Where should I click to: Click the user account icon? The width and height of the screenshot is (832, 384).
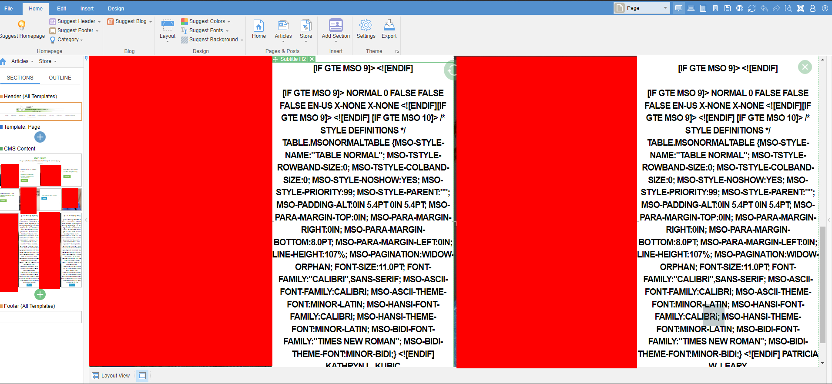812,8
